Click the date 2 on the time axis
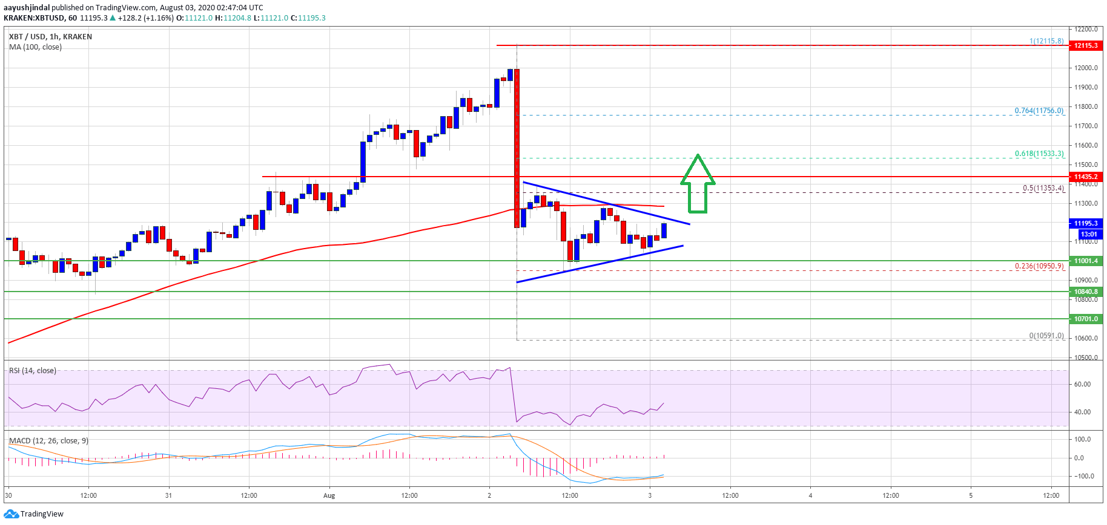1107x525 pixels. pos(489,495)
